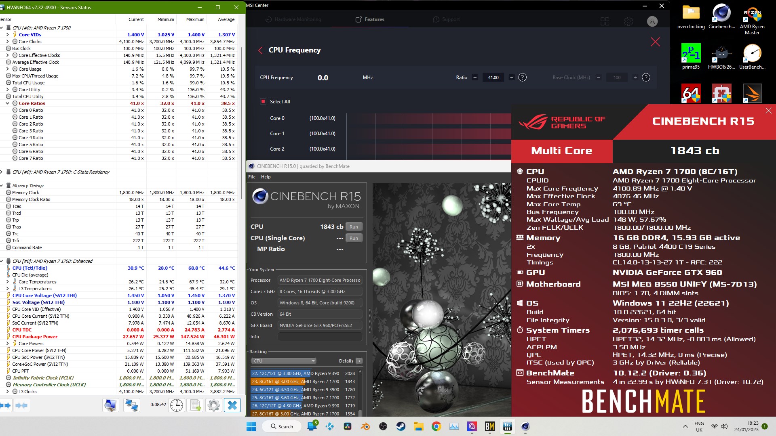Image resolution: width=776 pixels, height=436 pixels.
Task: Click the Core 1 ratio bar
Action: pos(429,134)
